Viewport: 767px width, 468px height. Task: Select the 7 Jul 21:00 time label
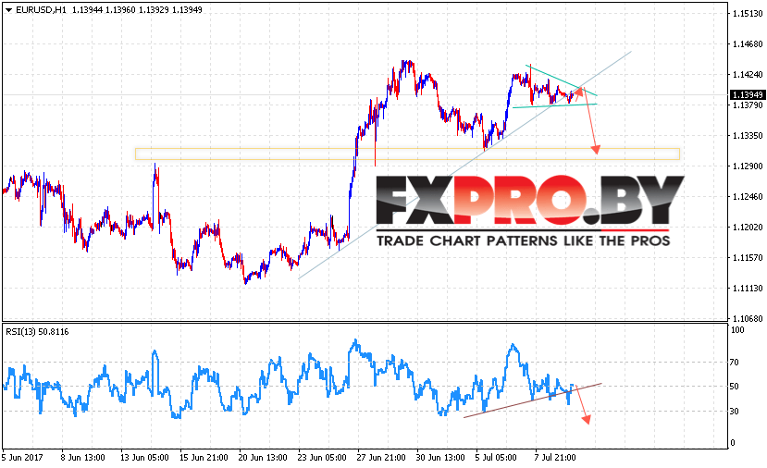(x=555, y=458)
